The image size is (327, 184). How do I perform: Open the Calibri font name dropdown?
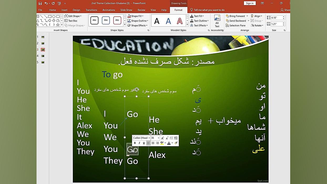point(149,138)
